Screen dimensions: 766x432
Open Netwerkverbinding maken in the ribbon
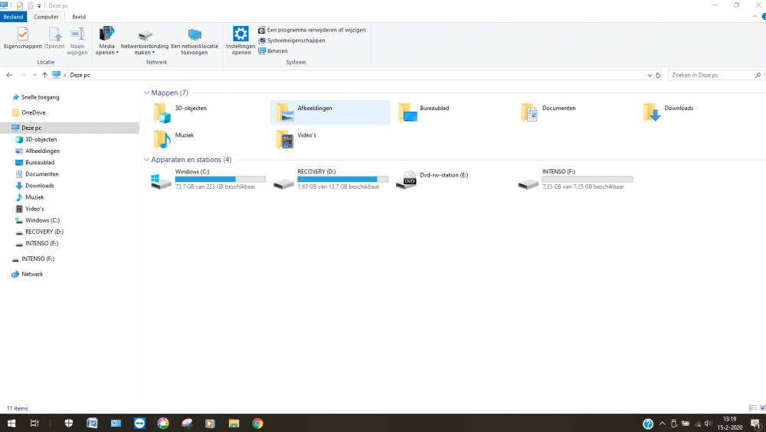[145, 41]
